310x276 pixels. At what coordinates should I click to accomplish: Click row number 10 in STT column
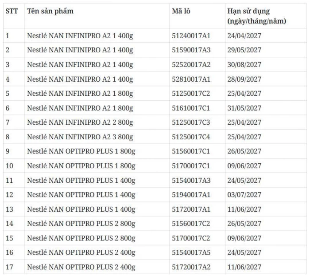tap(9, 166)
